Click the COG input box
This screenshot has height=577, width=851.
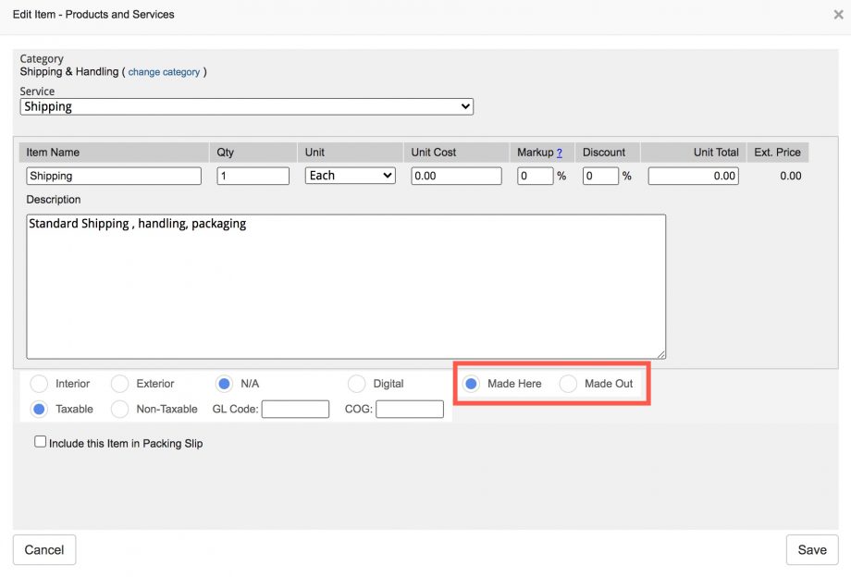tap(410, 409)
